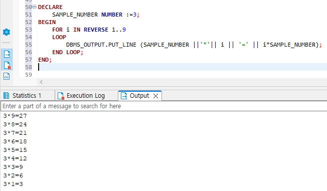Screen dimensions: 327x191
Task: Toggle the Output panel icon in side toolbar
Action: pos(7,54)
